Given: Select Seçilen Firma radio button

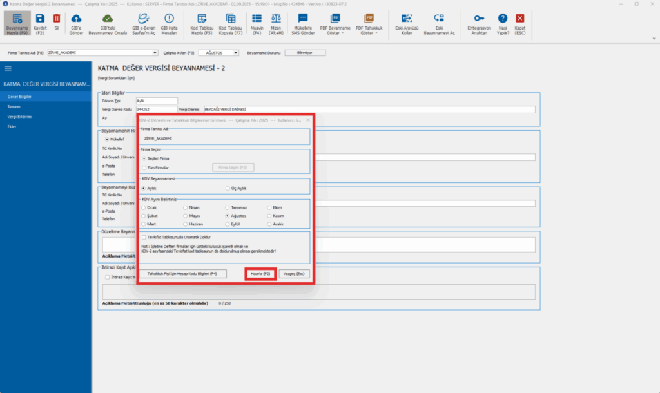Looking at the screenshot, I should (144, 158).
